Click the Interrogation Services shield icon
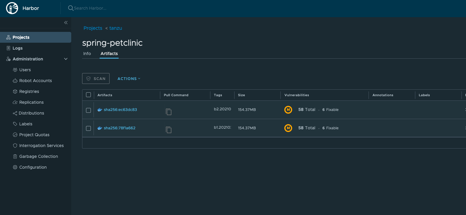The image size is (466, 215). [15, 146]
